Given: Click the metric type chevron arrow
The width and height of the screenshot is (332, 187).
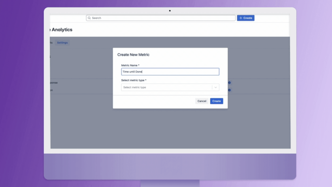Looking at the screenshot, I should pyautogui.click(x=216, y=88).
